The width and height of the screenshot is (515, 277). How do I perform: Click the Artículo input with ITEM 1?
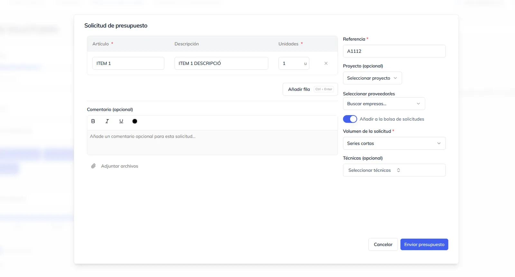tap(128, 63)
